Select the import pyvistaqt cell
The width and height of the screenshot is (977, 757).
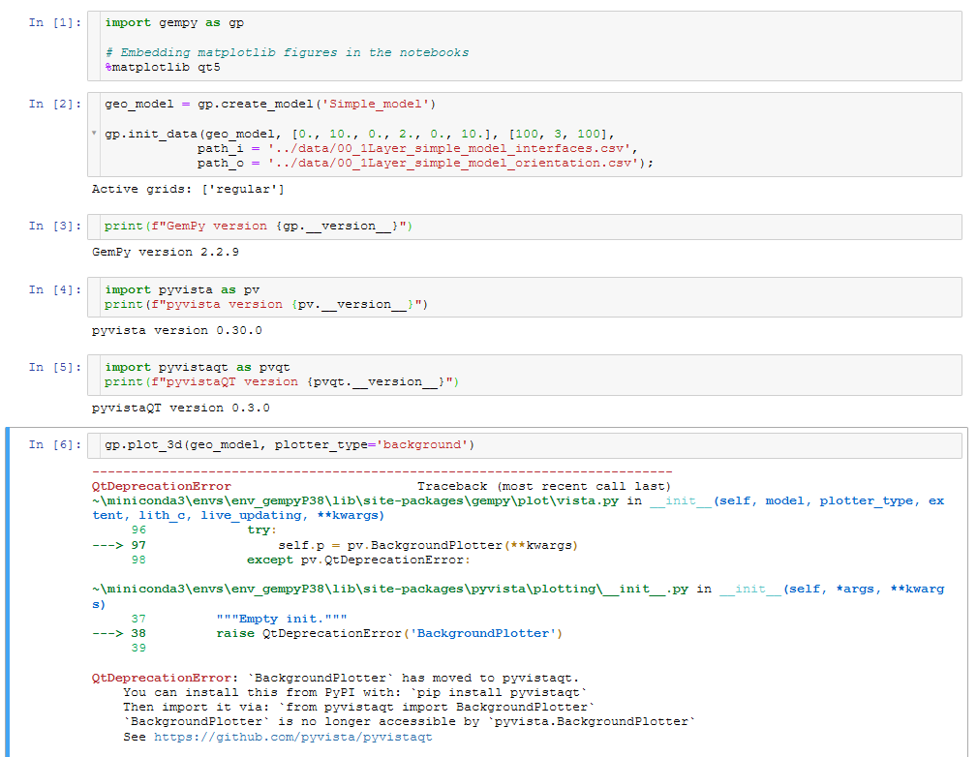pyautogui.click(x=290, y=375)
